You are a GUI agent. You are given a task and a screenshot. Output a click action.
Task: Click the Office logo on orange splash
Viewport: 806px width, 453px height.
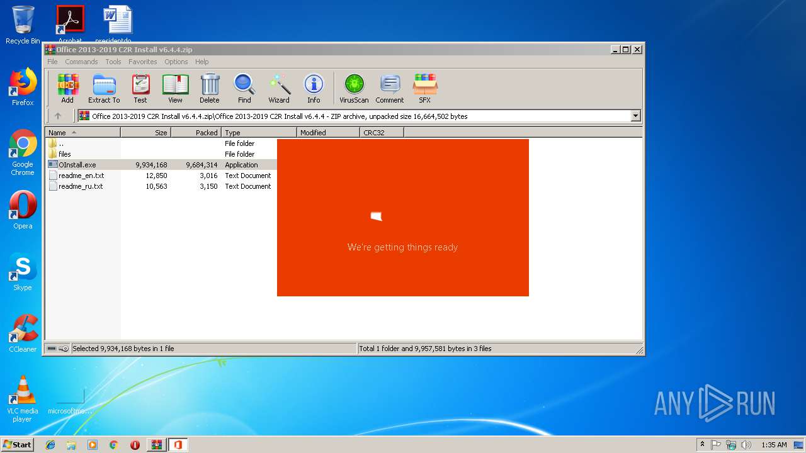tap(376, 216)
